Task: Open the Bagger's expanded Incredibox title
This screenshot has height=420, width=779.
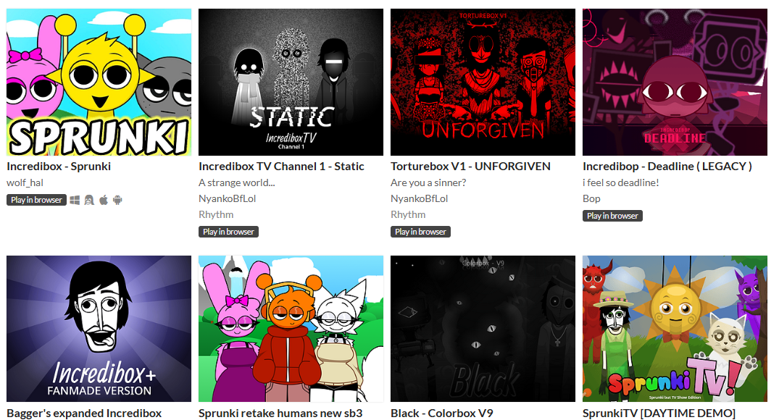Action: 84,413
